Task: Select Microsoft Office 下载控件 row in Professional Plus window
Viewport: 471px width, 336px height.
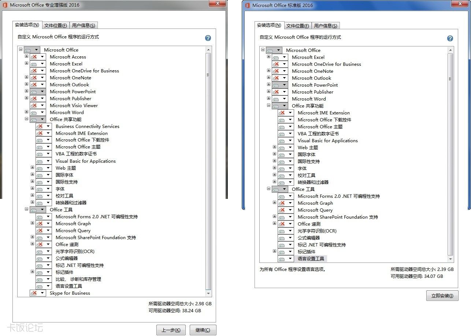Action: click(82, 140)
